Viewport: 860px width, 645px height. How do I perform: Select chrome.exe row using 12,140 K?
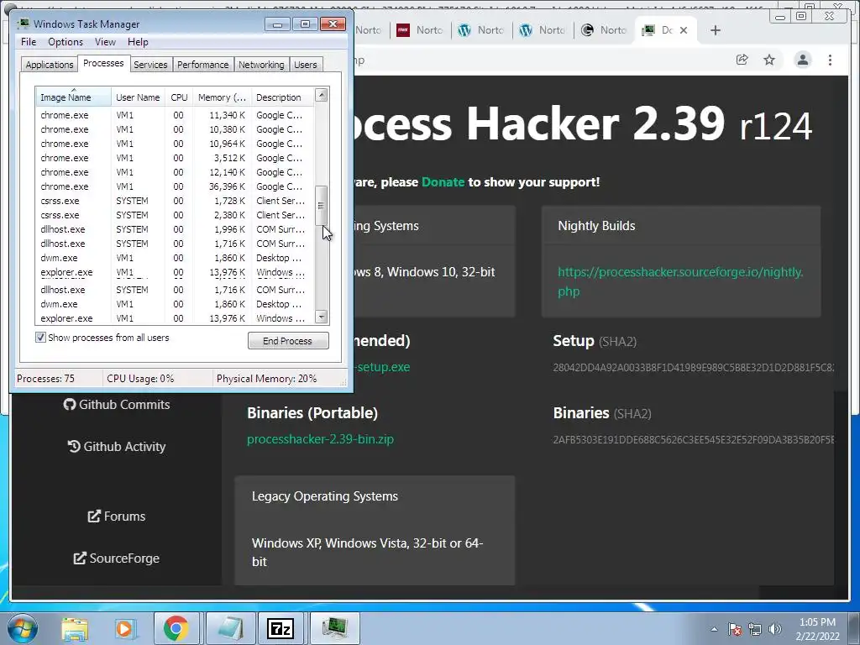pos(175,172)
